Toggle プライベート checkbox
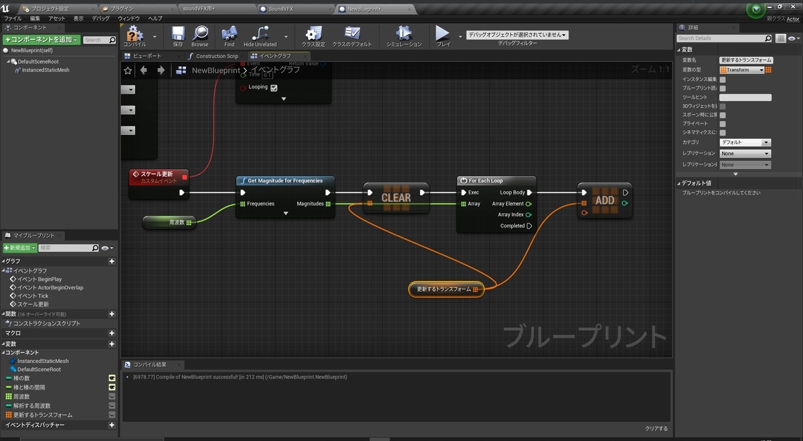The image size is (803, 441). 723,124
